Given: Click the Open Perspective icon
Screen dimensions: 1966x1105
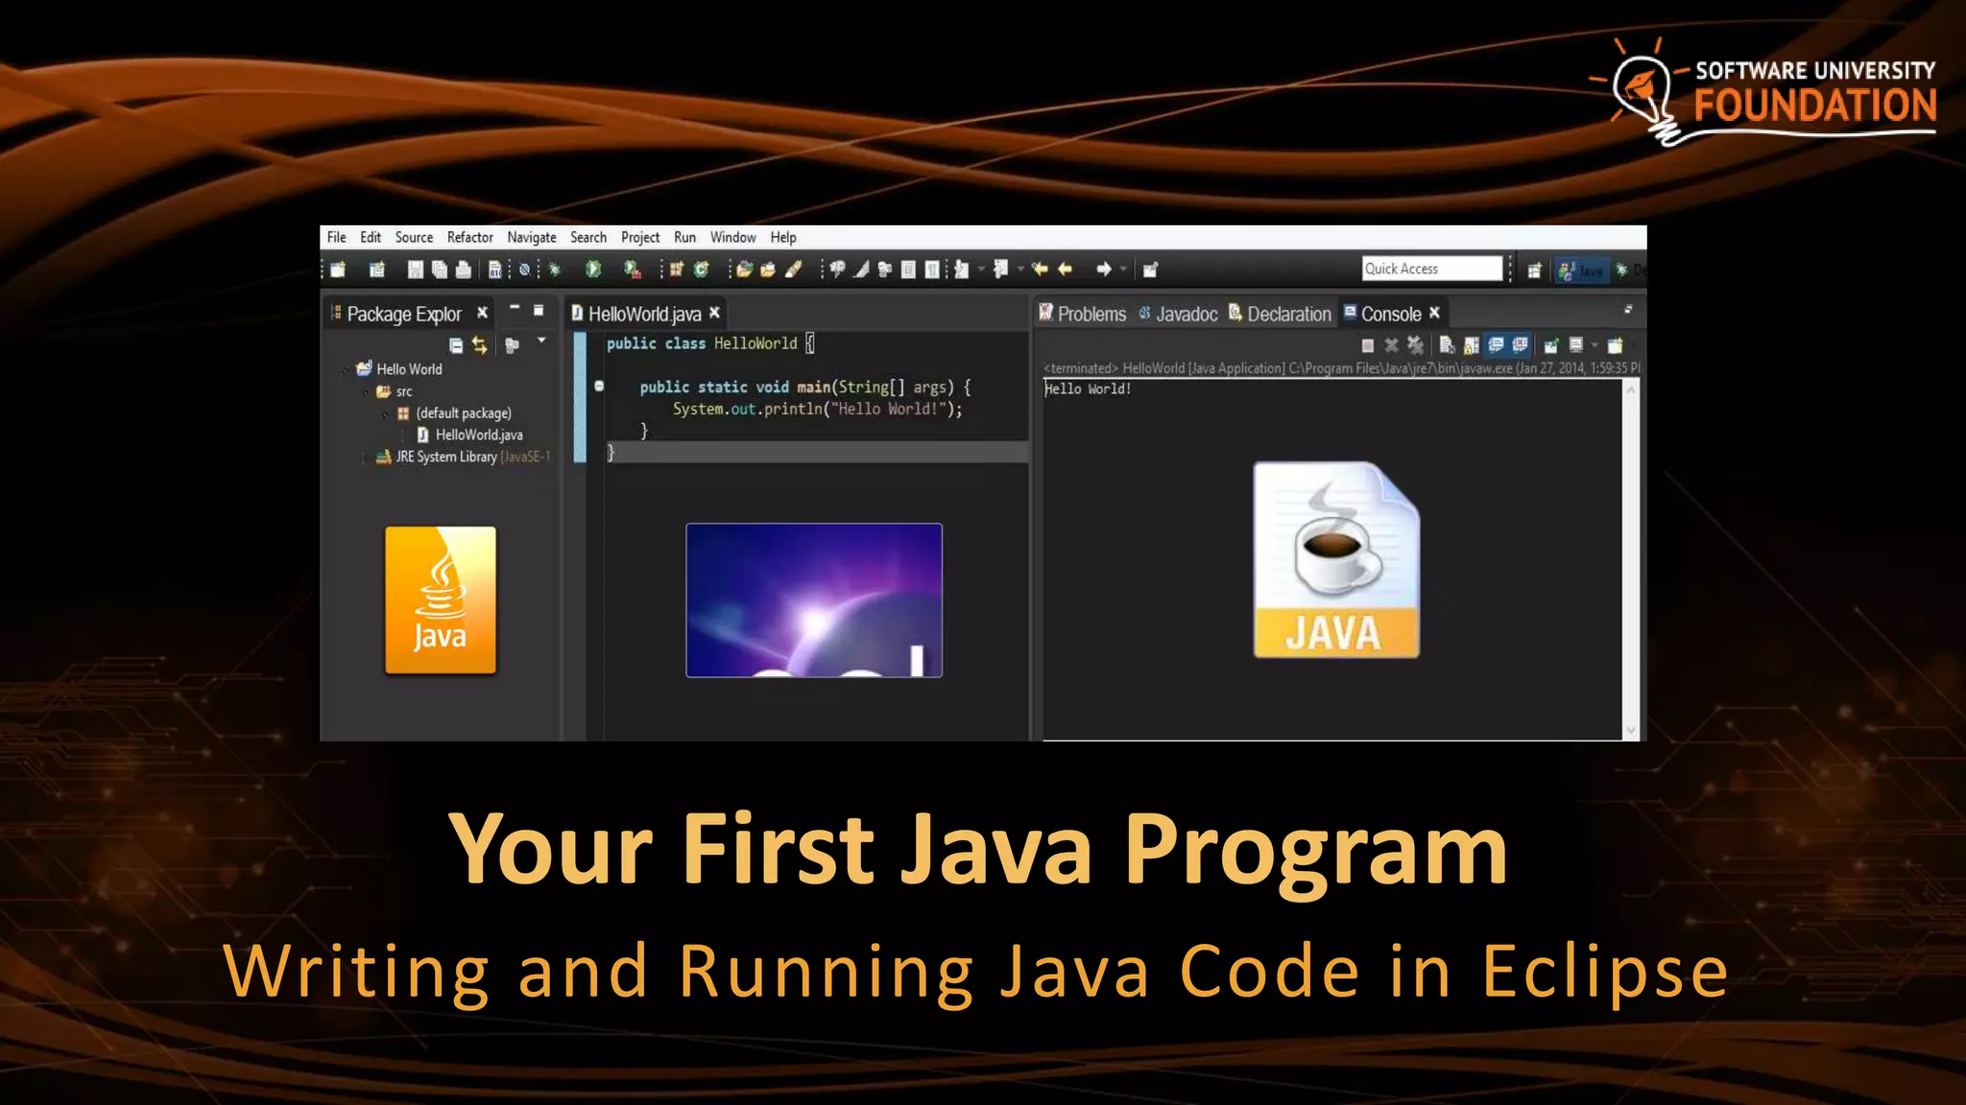Looking at the screenshot, I should 1534,270.
